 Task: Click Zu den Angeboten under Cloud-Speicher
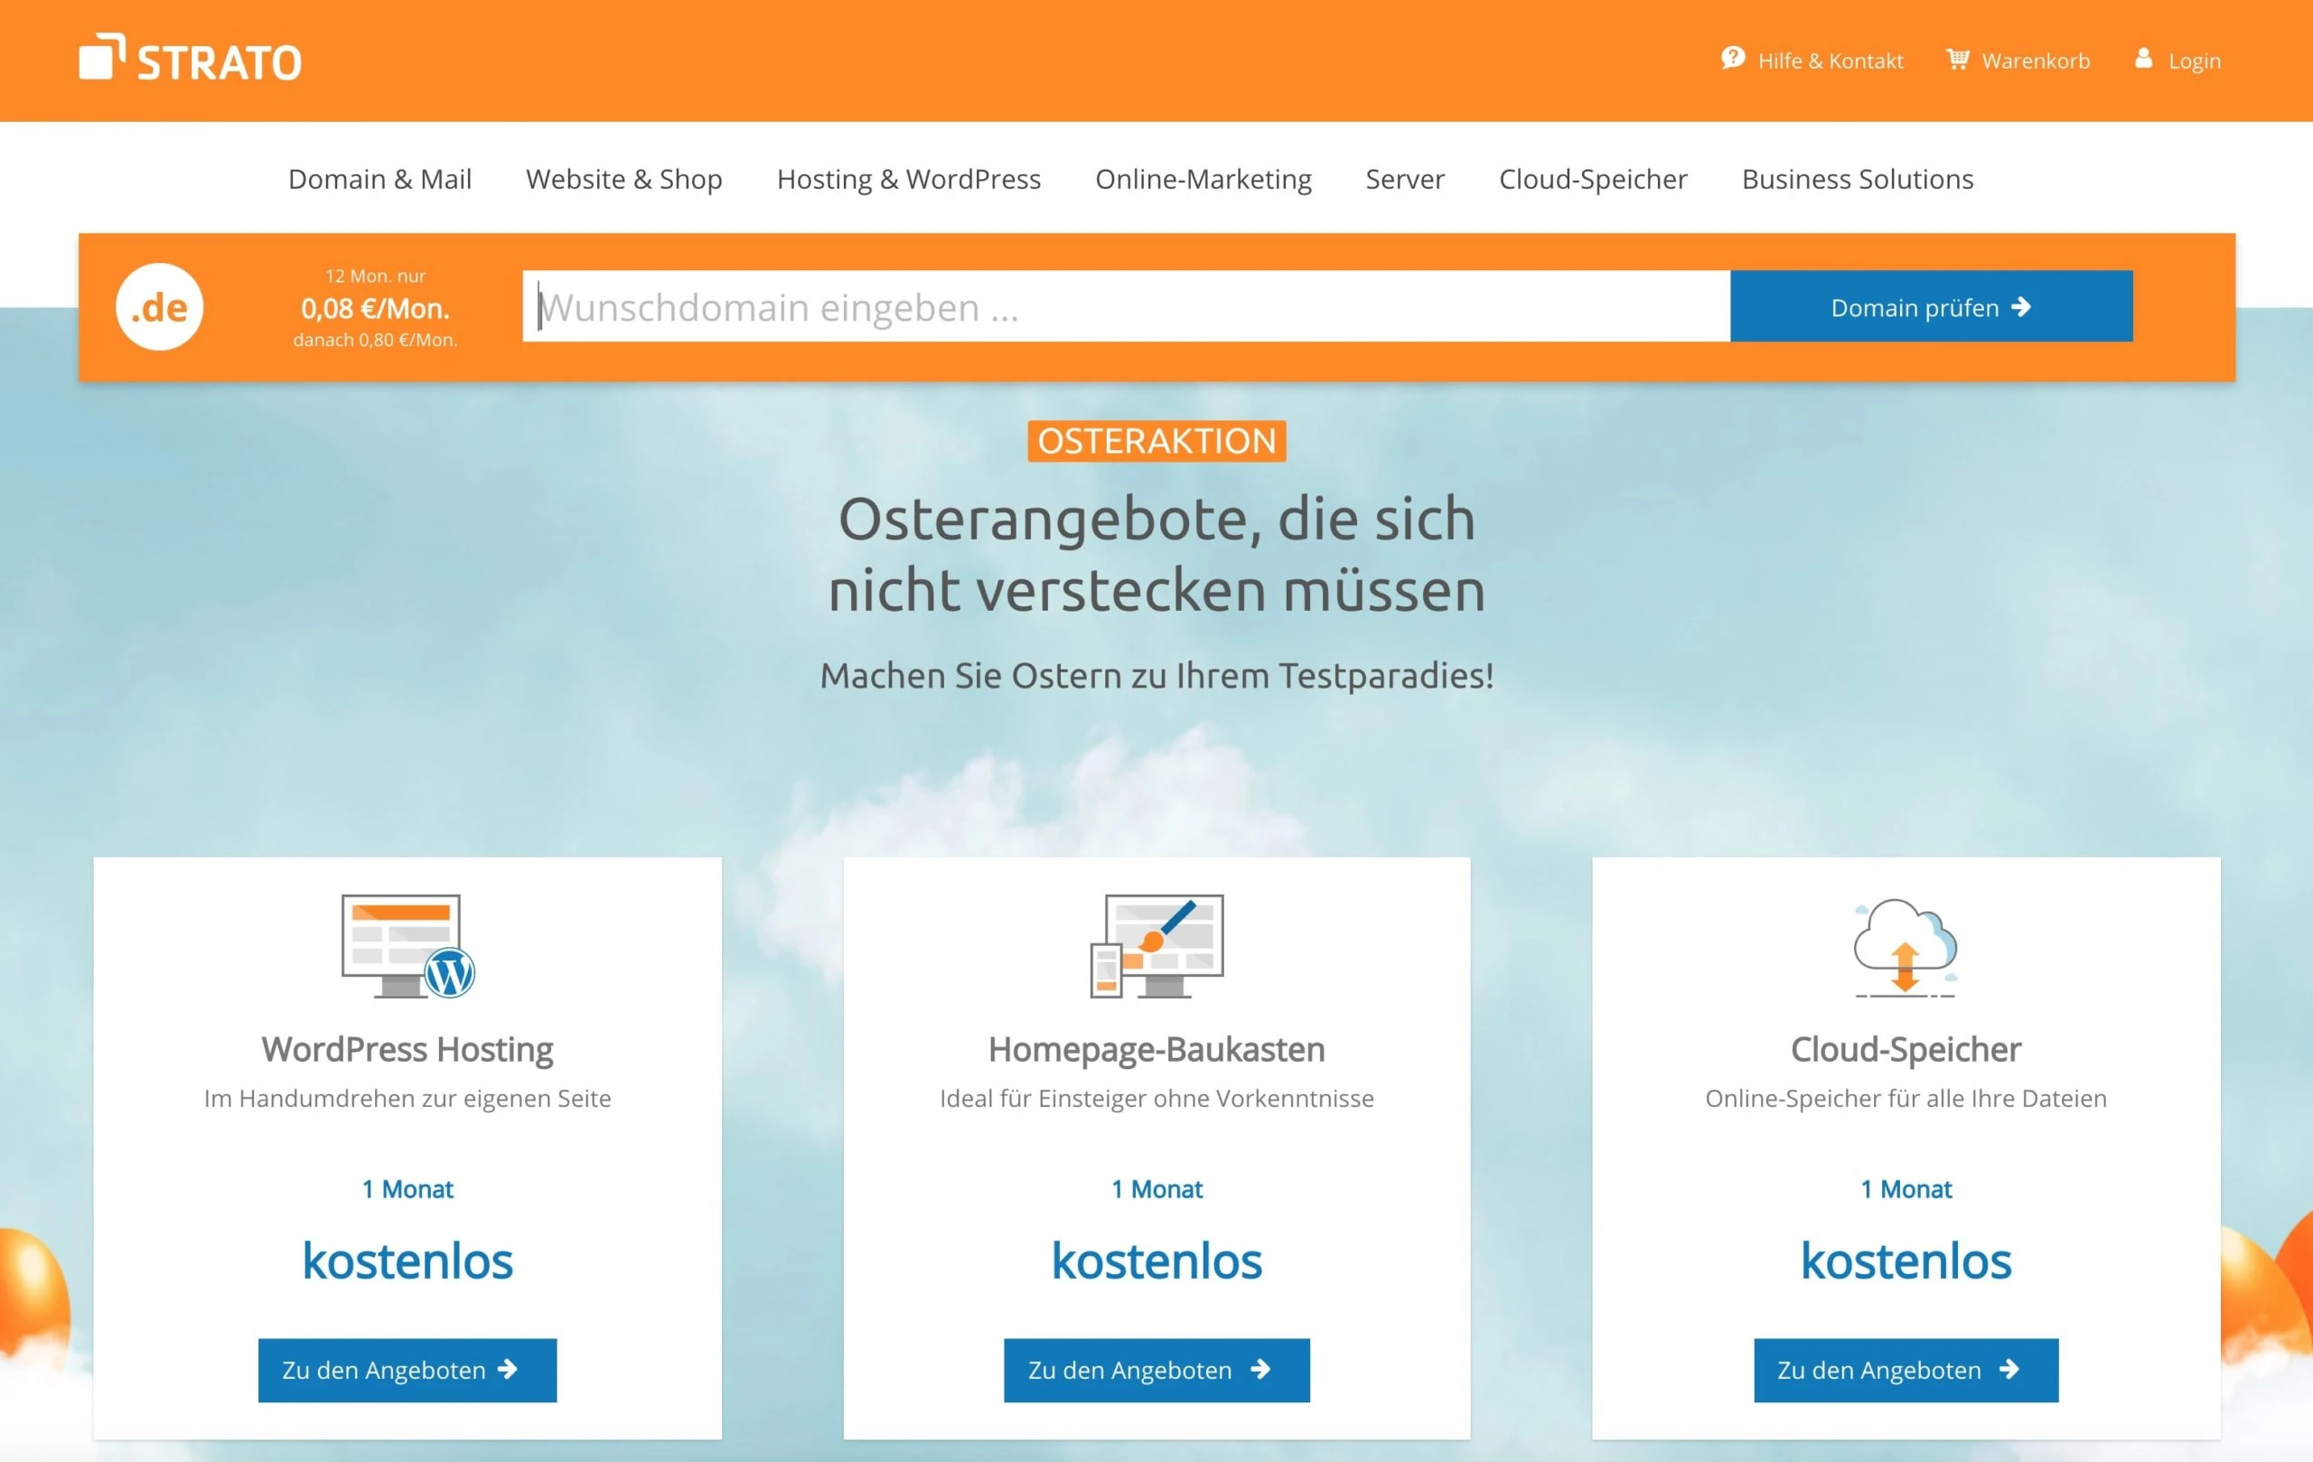pyautogui.click(x=1906, y=1370)
